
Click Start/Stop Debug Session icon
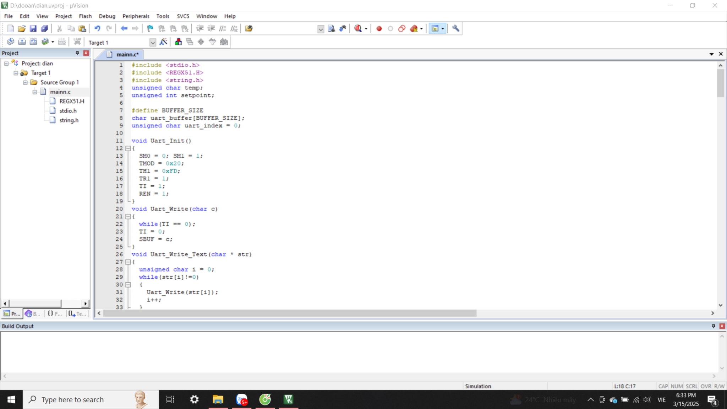pos(358,28)
